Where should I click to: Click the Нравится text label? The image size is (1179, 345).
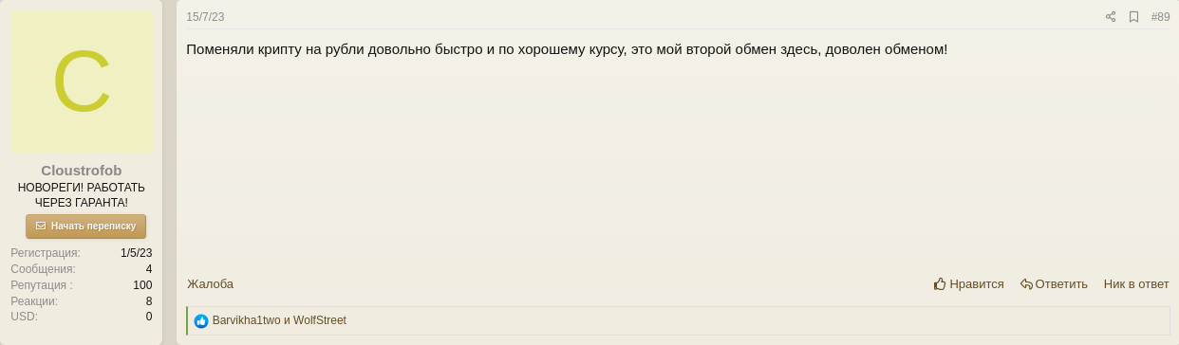tap(977, 283)
